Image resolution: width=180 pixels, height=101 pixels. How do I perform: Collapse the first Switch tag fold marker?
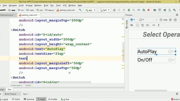pyautogui.click(x=9, y=30)
